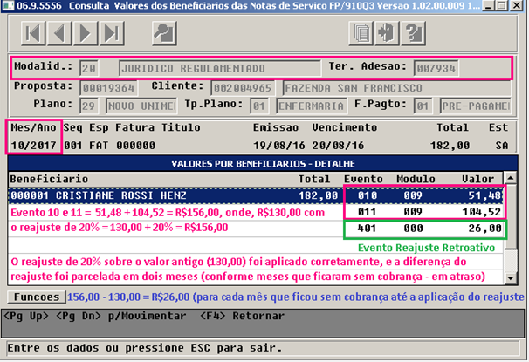The height and width of the screenshot is (362, 529).
Task: Close the Consulta Valores window
Action: (517, 6)
